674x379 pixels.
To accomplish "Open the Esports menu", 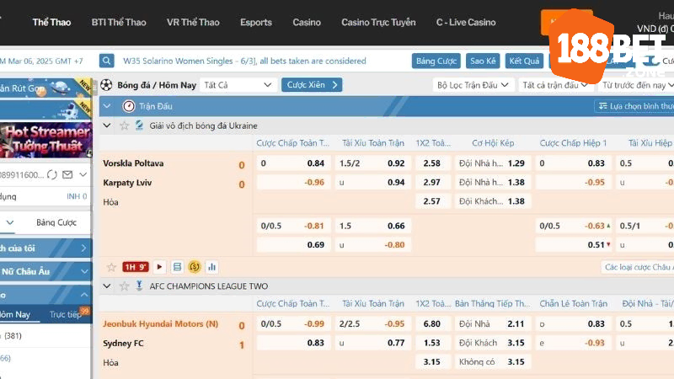I will 256,23.
